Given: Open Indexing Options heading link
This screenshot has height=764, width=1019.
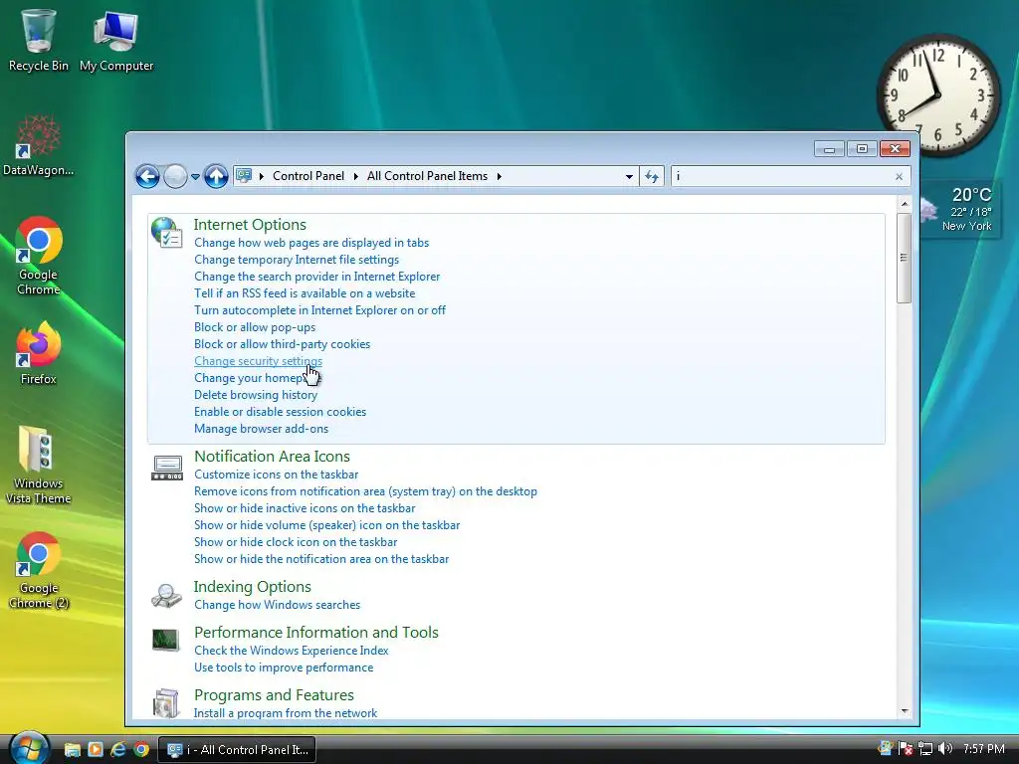Looking at the screenshot, I should tap(252, 587).
